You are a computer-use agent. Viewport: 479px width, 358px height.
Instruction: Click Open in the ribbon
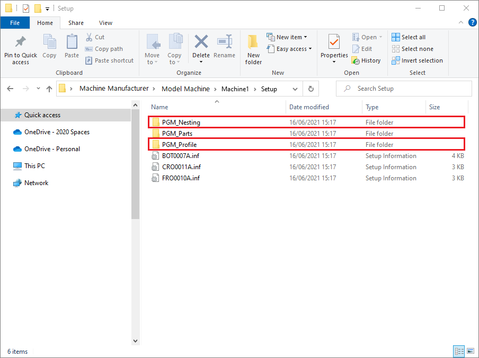(367, 37)
